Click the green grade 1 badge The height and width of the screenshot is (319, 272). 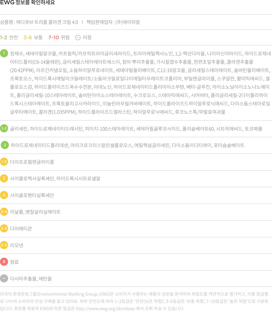point(4,53)
